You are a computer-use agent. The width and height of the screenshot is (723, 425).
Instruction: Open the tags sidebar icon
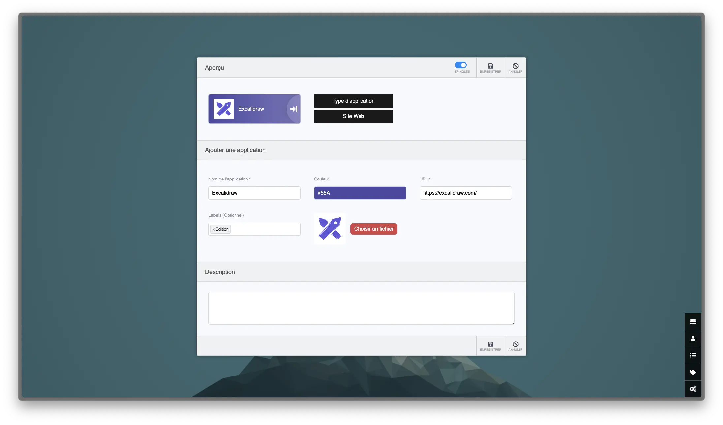click(693, 372)
